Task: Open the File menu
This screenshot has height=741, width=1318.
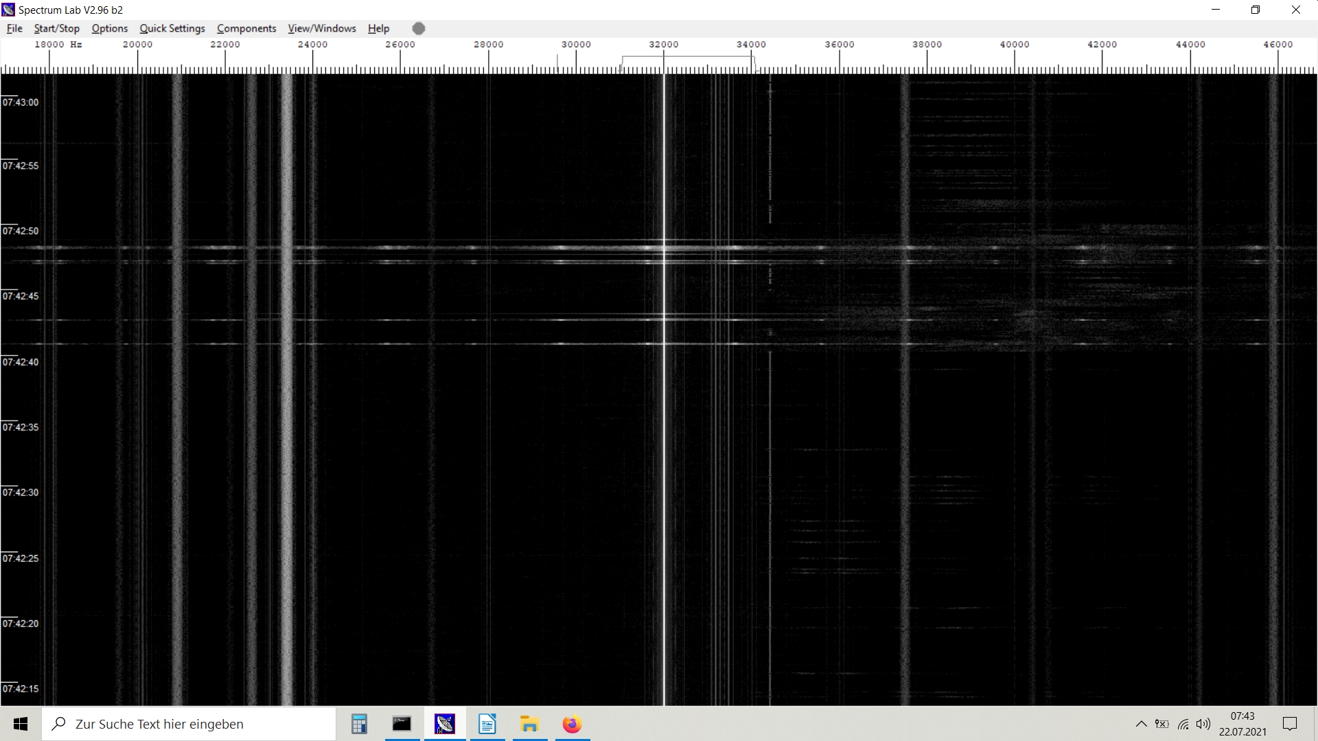Action: (x=14, y=28)
